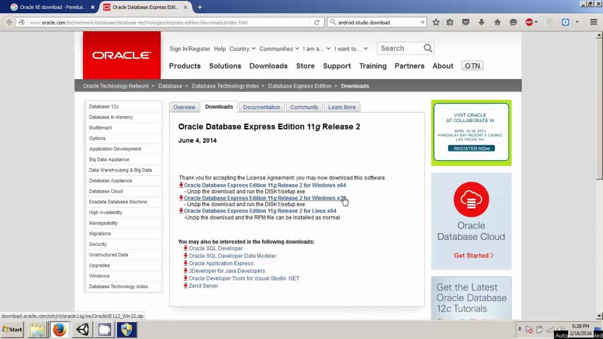This screenshot has width=603, height=339.
Task: Click the red download arrow beside Windows x64
Action: pos(181,185)
